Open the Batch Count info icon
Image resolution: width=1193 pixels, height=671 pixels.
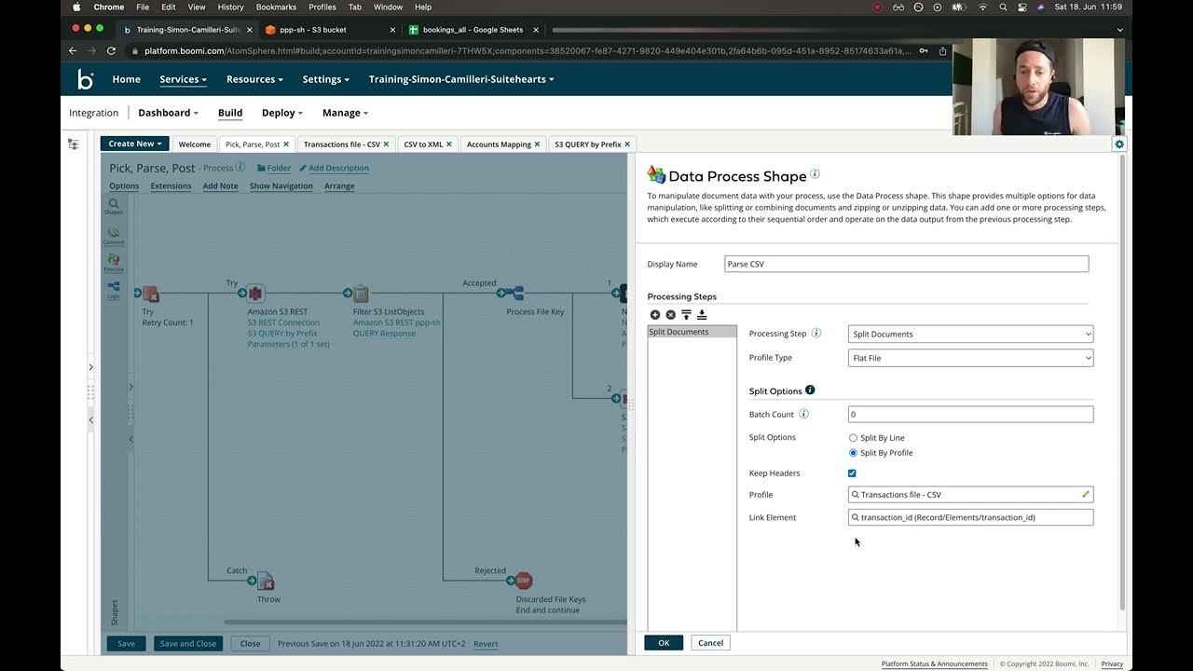pyautogui.click(x=803, y=414)
